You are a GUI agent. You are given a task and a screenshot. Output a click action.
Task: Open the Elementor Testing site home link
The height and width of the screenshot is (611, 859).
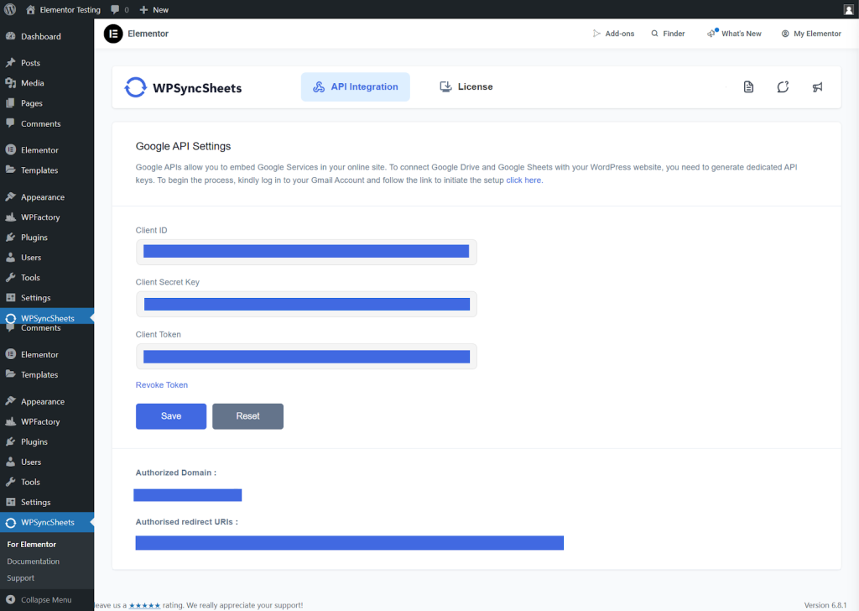coord(64,9)
